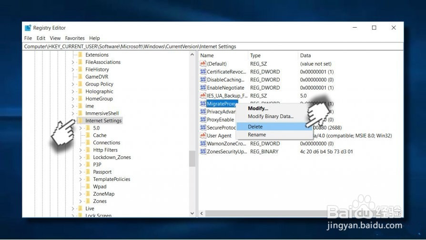The width and height of the screenshot is (426, 240).
Task: Expand the FileHistory key
Action: point(73,70)
